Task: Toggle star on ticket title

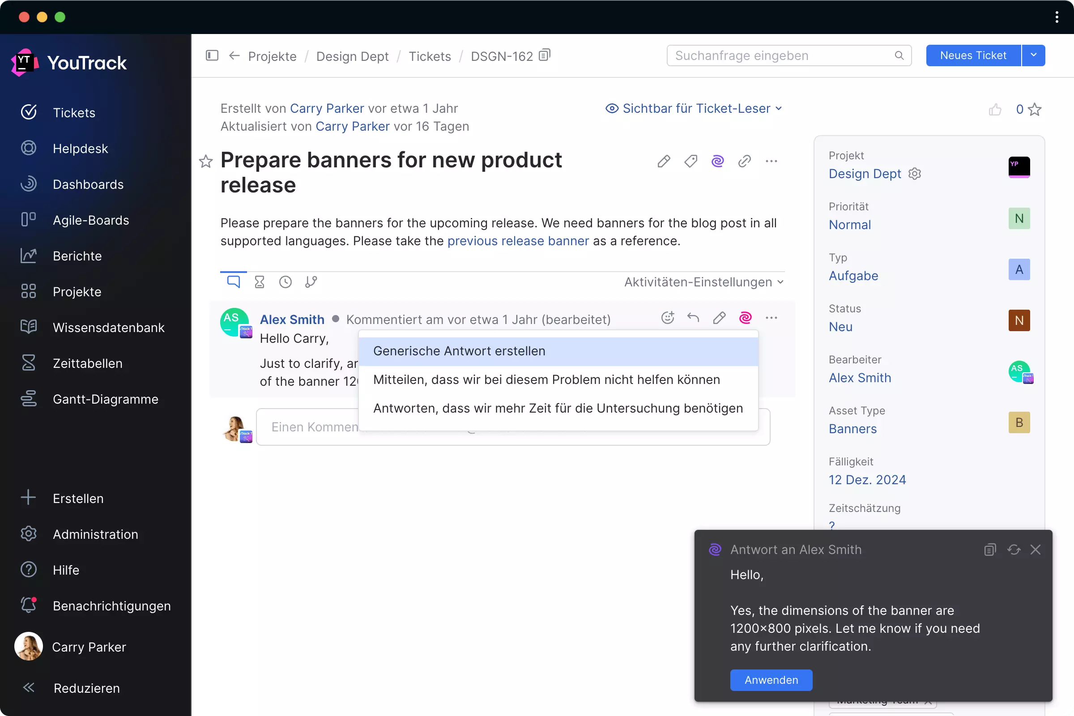Action: (x=206, y=161)
